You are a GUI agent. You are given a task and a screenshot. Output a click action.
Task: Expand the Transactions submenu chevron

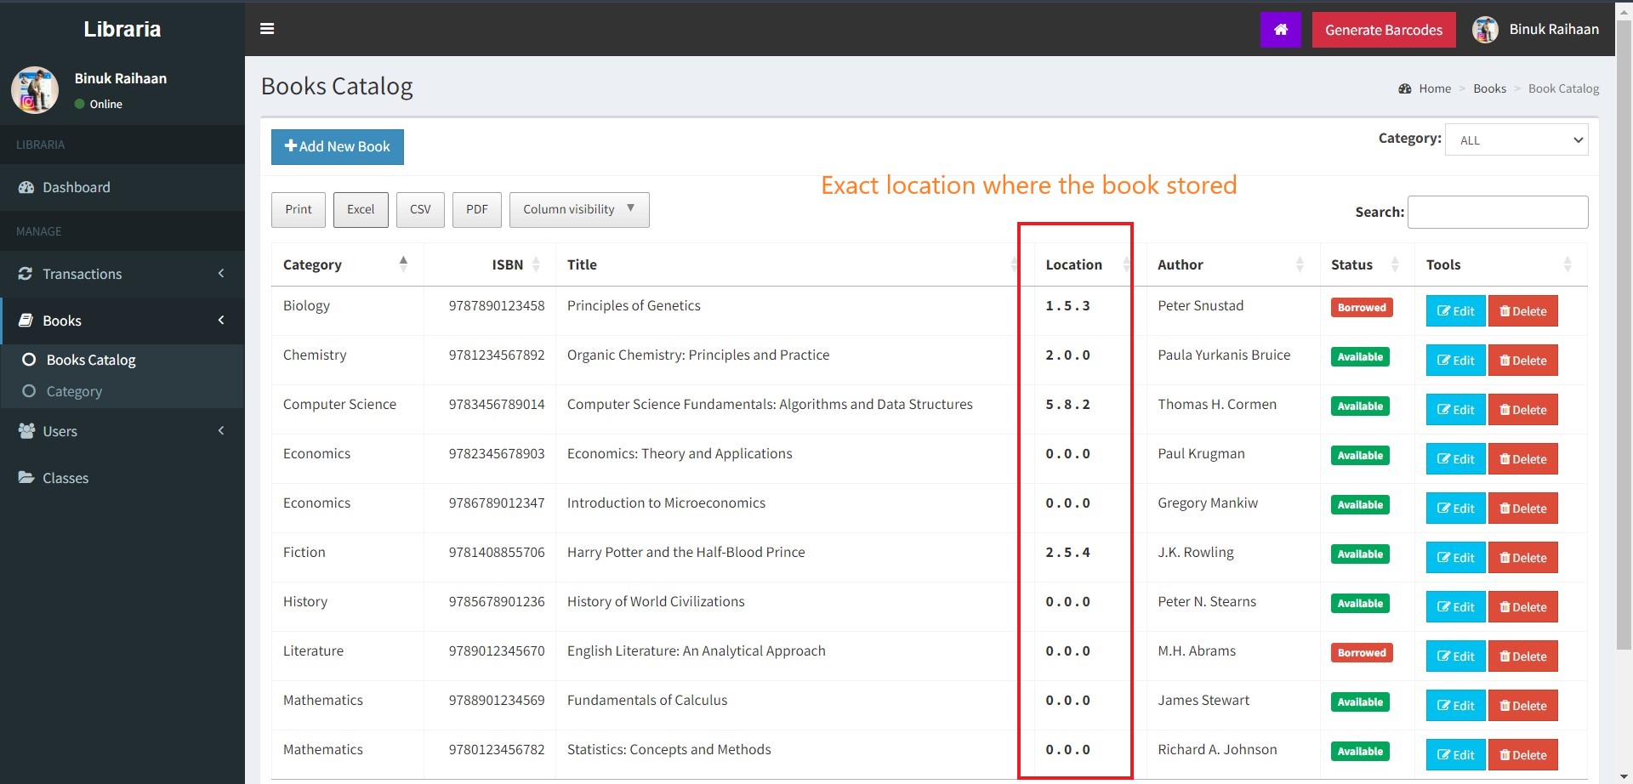pos(221,273)
